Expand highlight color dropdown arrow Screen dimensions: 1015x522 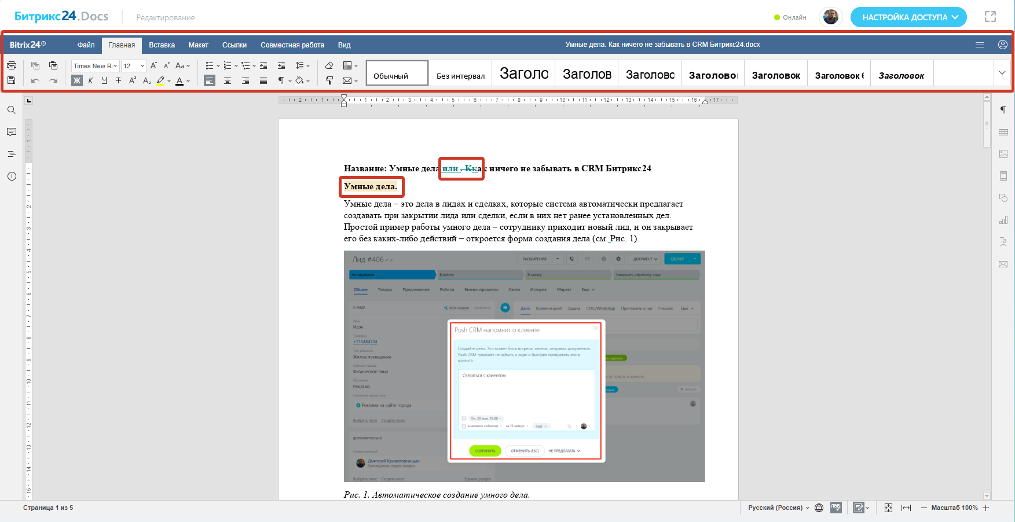click(x=169, y=80)
